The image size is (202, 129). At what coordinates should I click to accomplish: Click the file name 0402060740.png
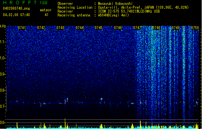(x=16, y=8)
